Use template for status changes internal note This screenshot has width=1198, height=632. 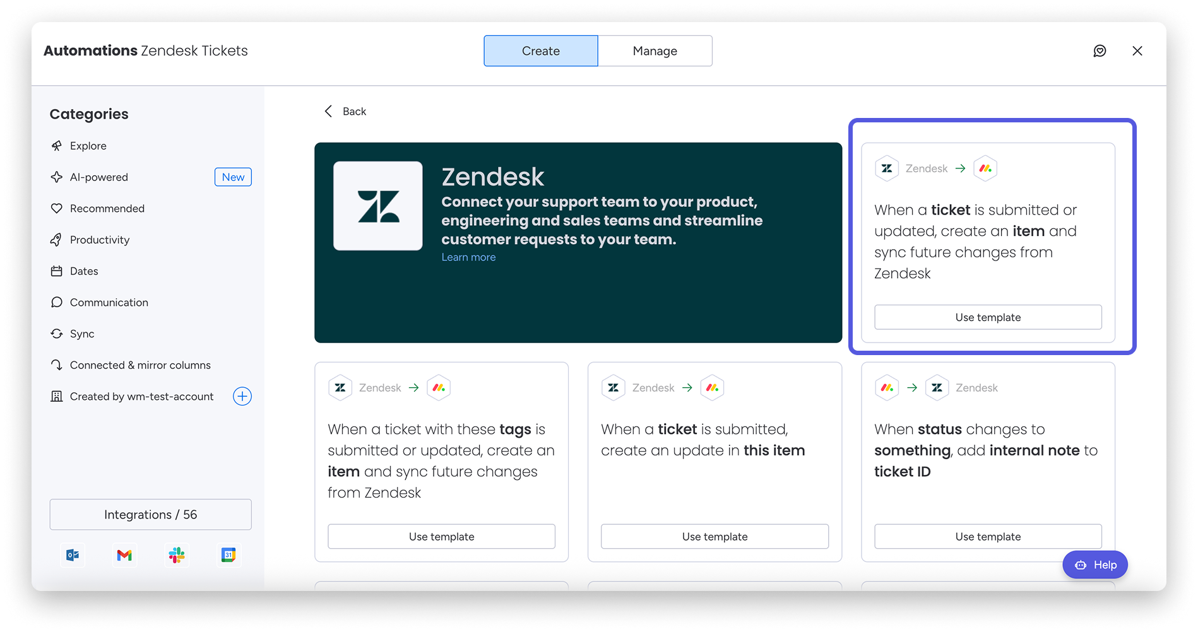click(x=988, y=537)
